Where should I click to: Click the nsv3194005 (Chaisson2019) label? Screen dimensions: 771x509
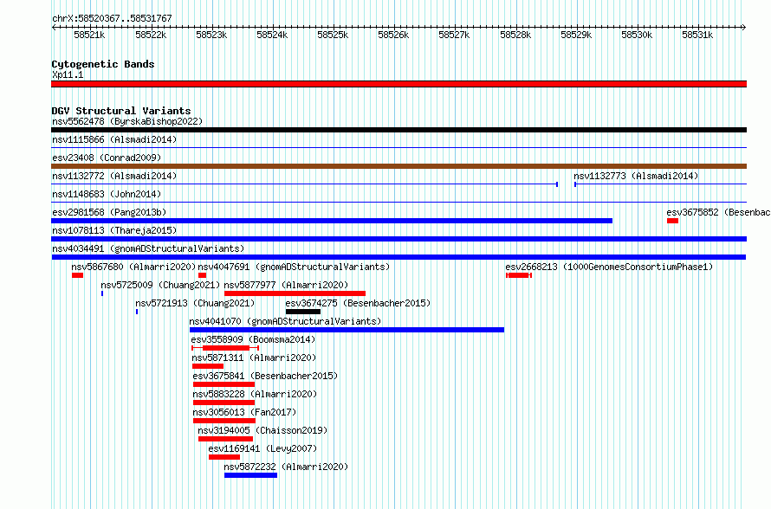(262, 430)
